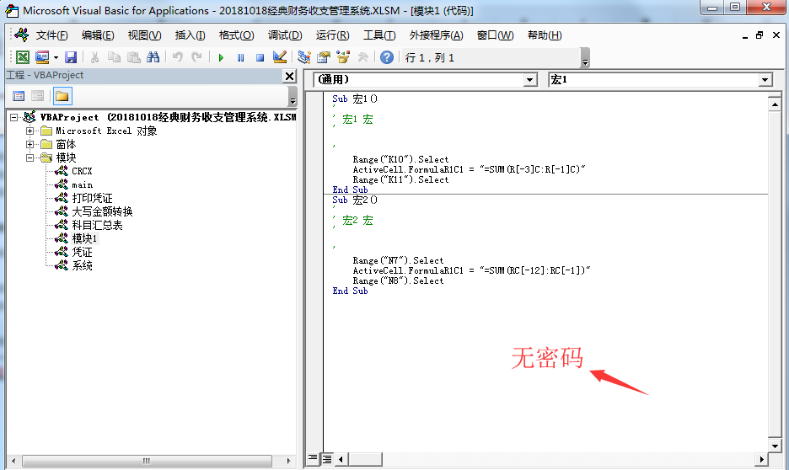Click code editor horizontal scroll right arrow

tap(762, 459)
